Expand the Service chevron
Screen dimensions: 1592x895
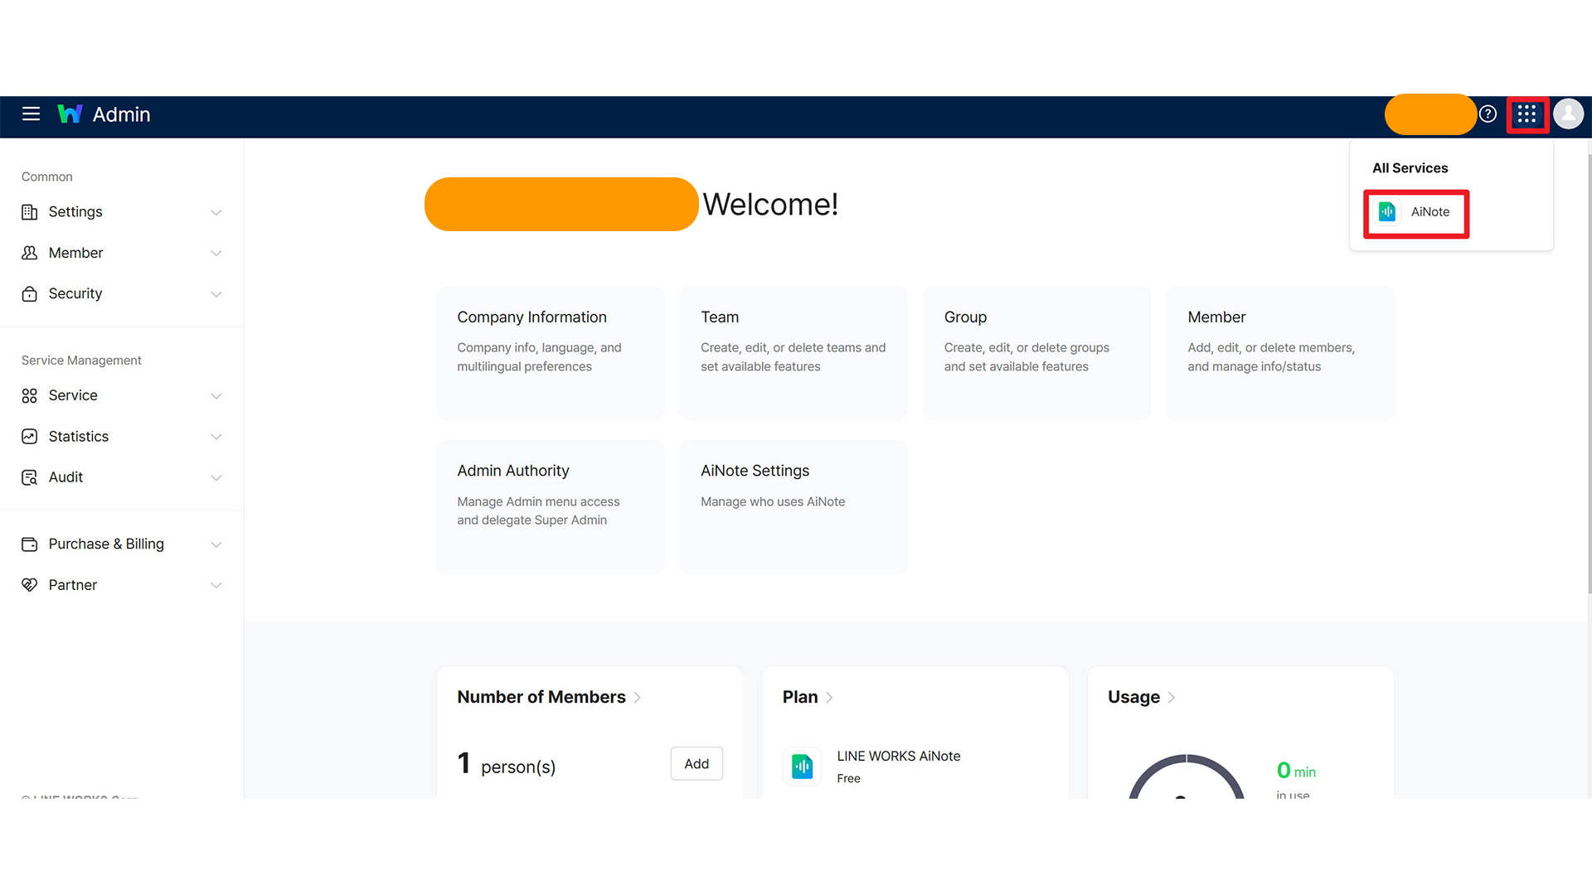(216, 396)
